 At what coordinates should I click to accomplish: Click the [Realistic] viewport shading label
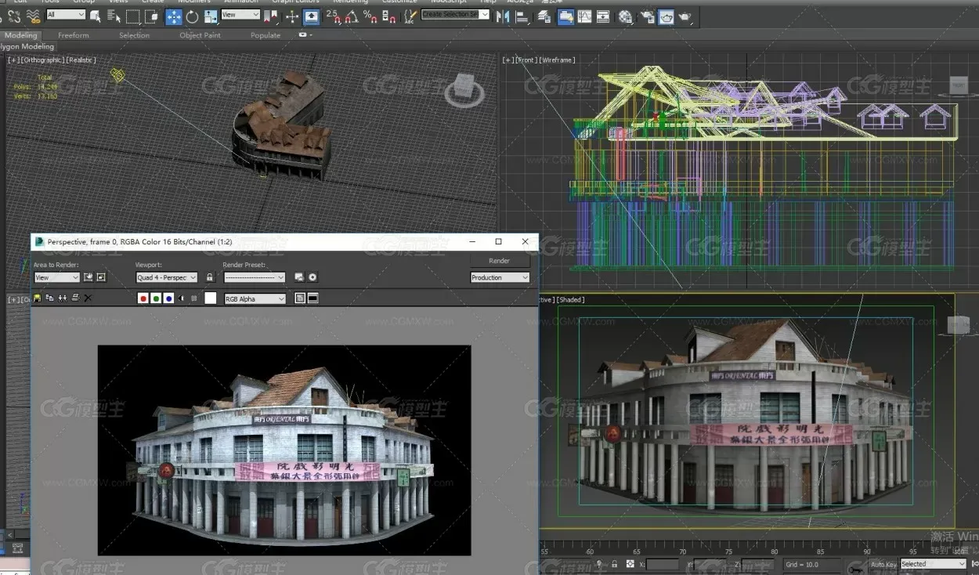click(x=81, y=60)
